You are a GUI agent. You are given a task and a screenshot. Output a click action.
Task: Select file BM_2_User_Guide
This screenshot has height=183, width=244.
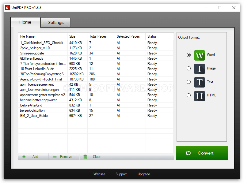pyautogui.click(x=34, y=116)
